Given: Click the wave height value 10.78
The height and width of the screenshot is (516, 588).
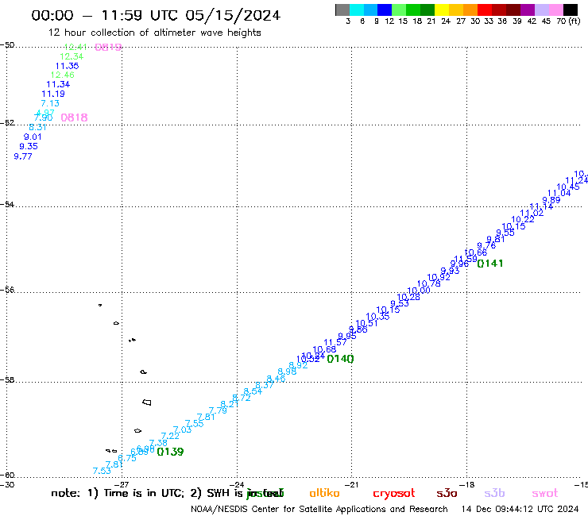Looking at the screenshot, I should (428, 284).
